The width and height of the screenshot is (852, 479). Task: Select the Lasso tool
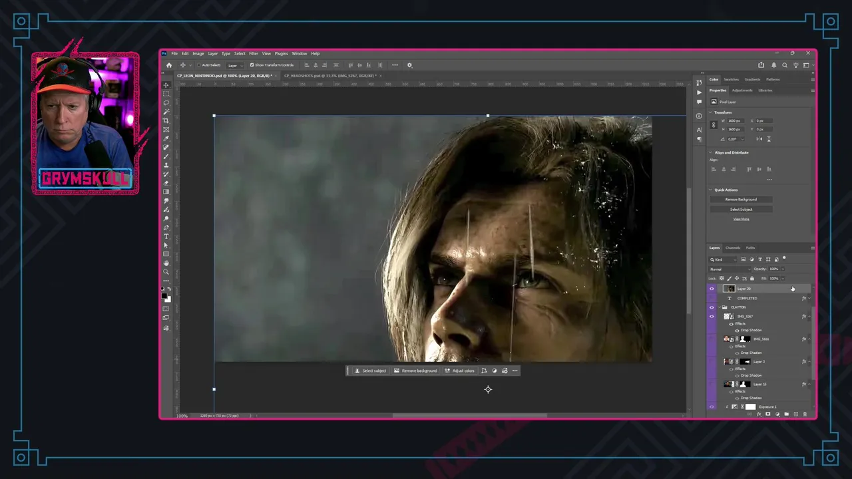166,102
